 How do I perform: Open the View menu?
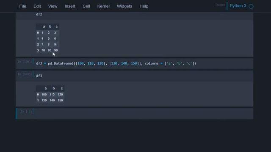point(53,6)
